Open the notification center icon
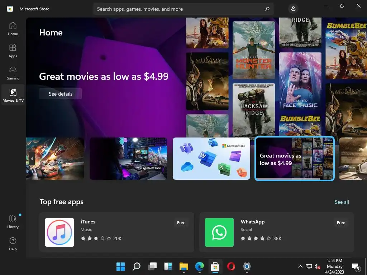The image size is (367, 275). (x=356, y=266)
